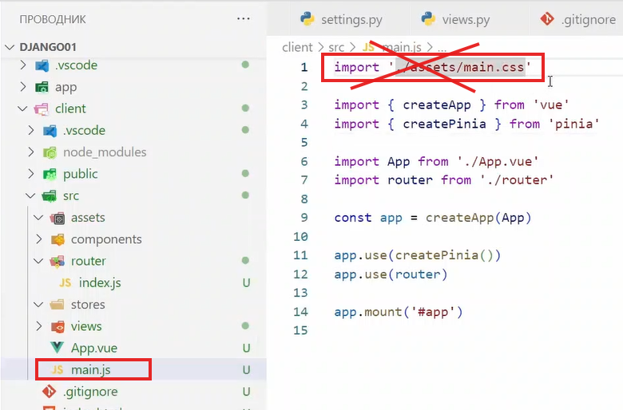623x410 pixels.
Task: Click the public folder icon
Action: point(50,174)
